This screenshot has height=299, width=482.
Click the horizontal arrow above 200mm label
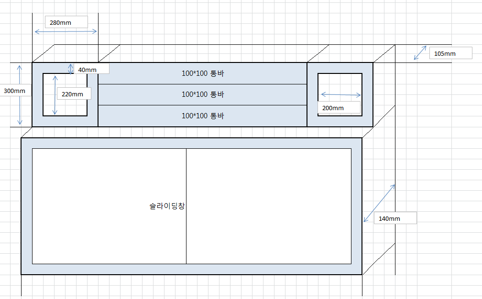point(340,94)
